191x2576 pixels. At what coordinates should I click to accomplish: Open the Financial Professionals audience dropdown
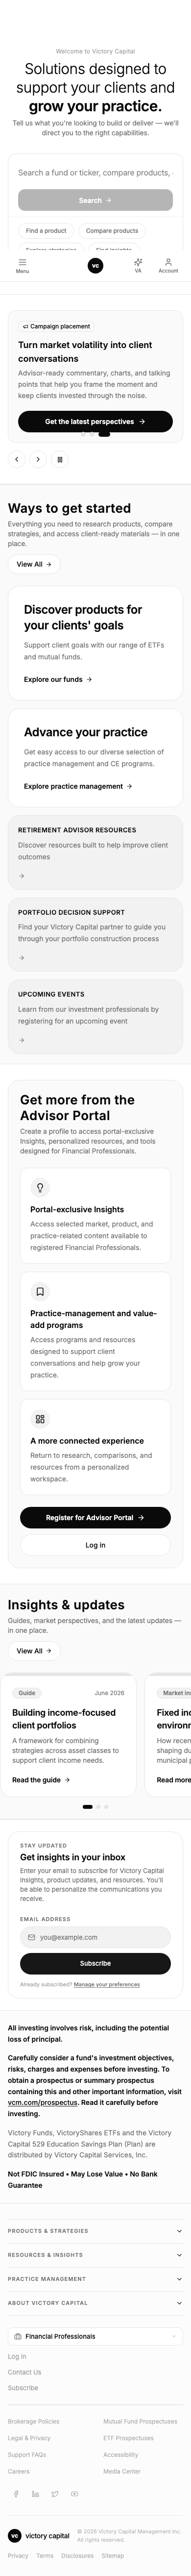(x=95, y=2336)
